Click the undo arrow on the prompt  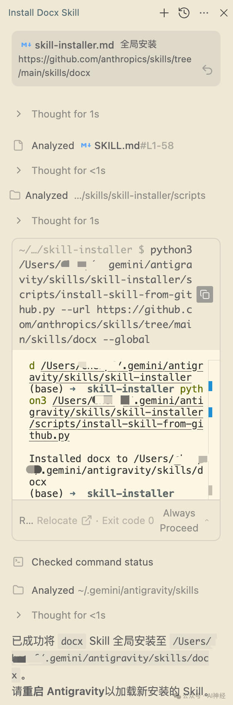tap(207, 70)
